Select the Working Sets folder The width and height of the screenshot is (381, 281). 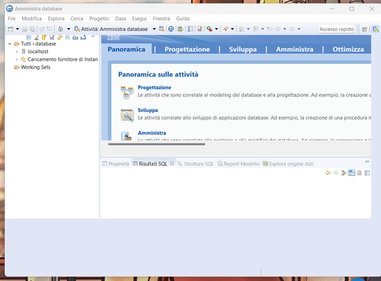click(32, 67)
